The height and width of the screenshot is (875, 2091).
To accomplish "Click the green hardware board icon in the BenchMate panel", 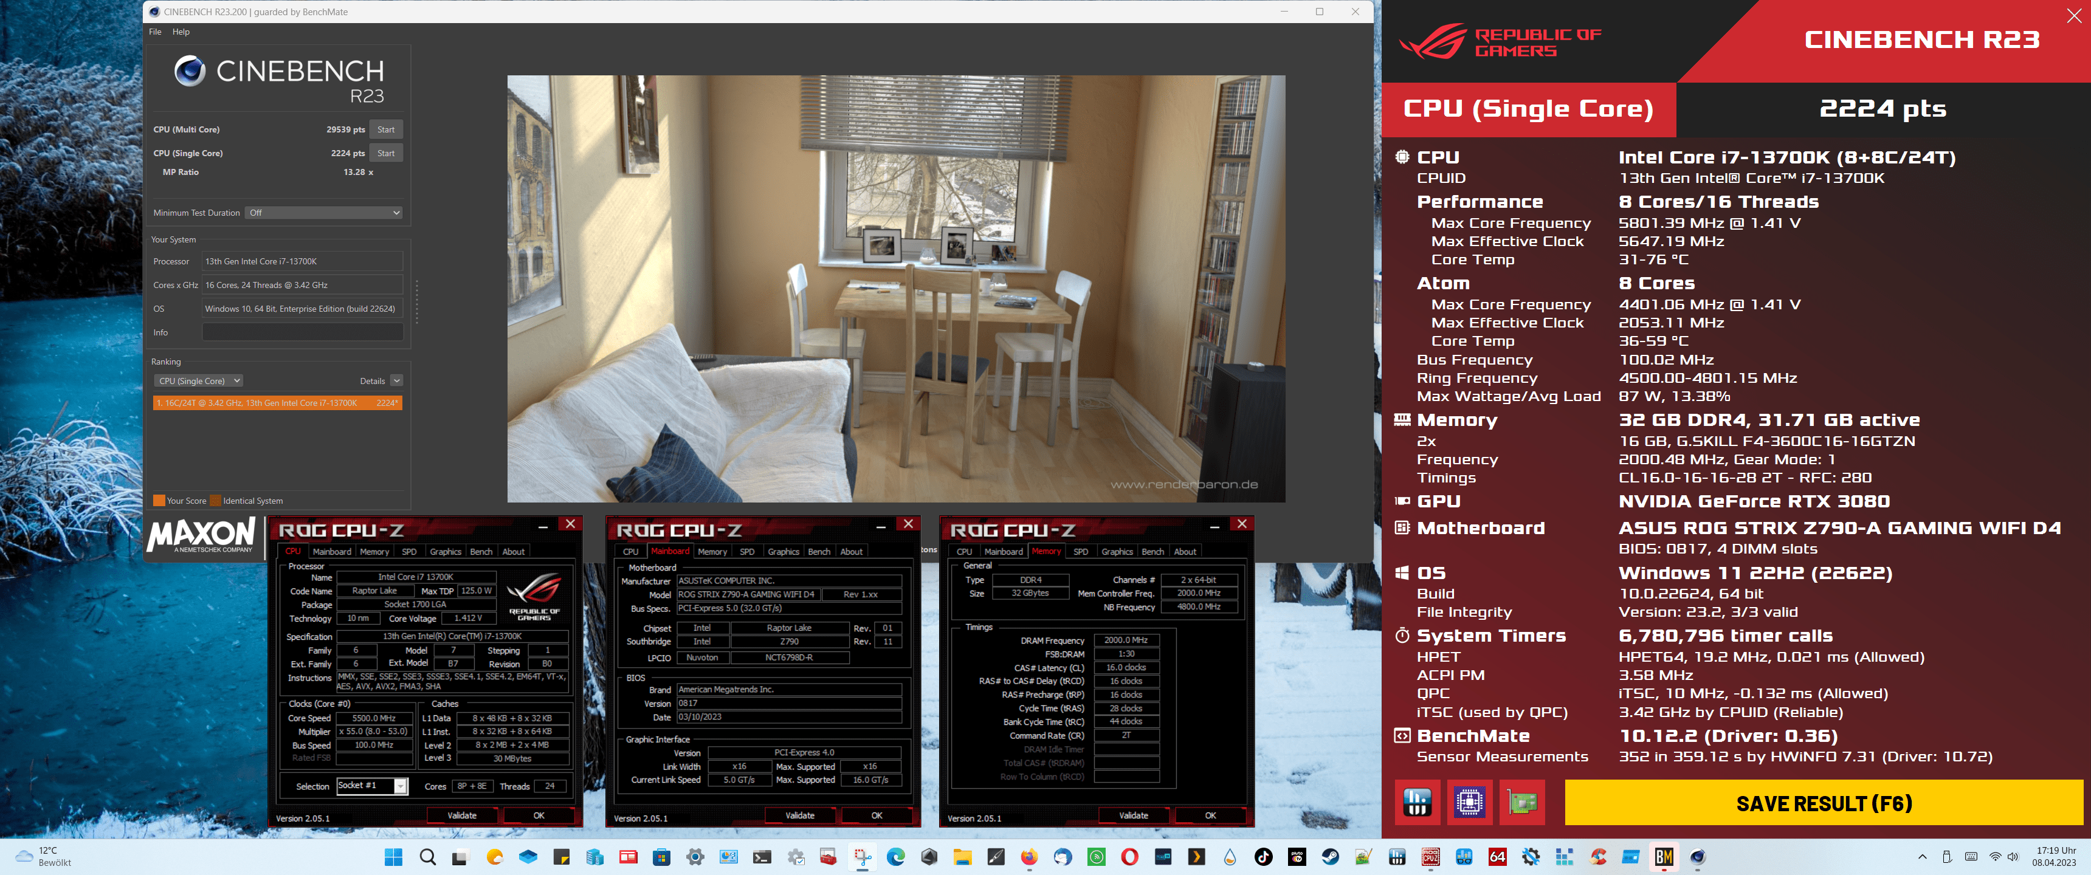I will coord(1522,802).
